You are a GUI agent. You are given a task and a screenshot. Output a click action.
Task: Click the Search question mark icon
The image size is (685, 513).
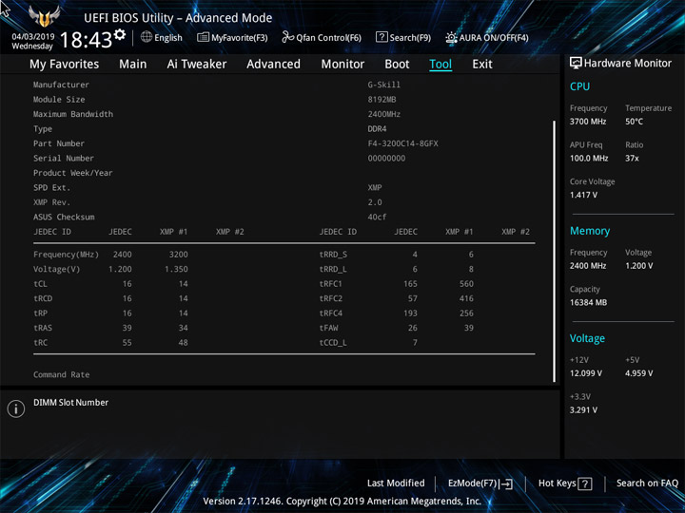(382, 37)
